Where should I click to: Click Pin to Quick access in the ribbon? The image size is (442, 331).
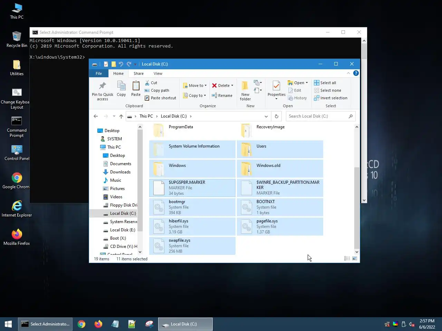tap(103, 91)
